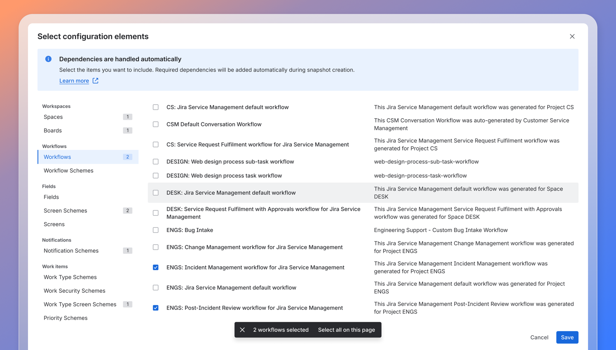
Task: Go to Workflow Schemes
Action: [88, 171]
